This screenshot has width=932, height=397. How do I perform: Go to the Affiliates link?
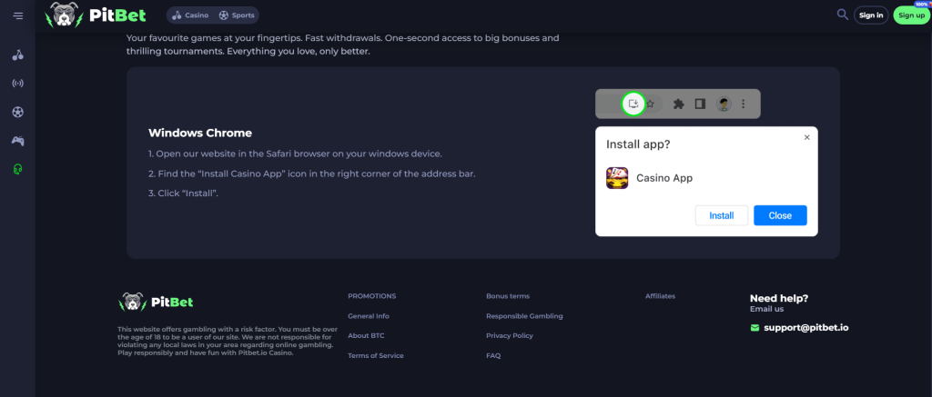coord(660,296)
